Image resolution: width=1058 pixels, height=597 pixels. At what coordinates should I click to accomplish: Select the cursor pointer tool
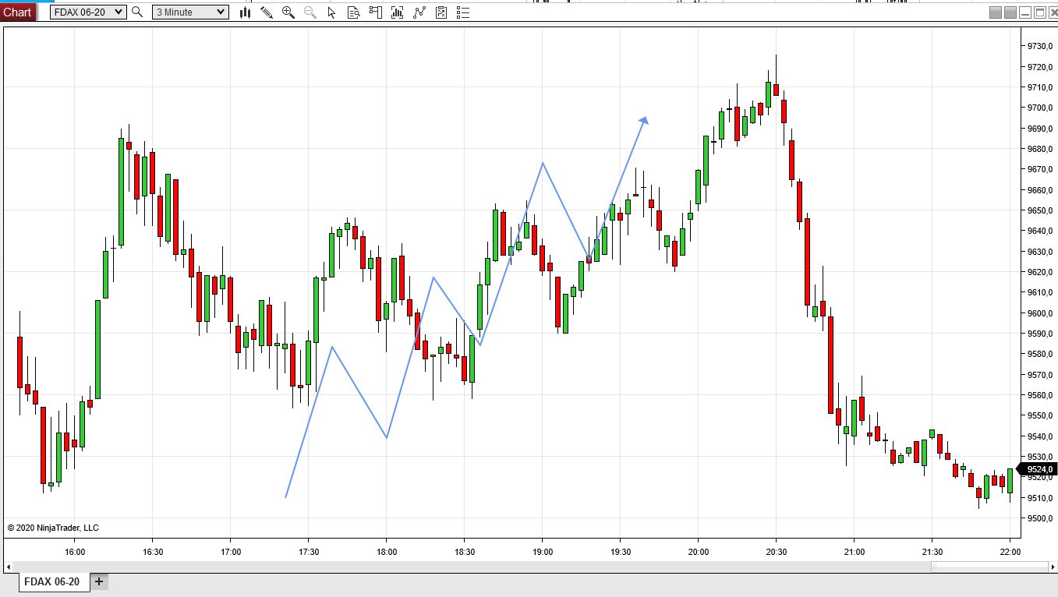pyautogui.click(x=332, y=12)
